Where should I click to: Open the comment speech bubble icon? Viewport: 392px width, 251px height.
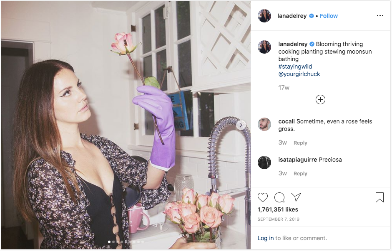click(x=279, y=197)
